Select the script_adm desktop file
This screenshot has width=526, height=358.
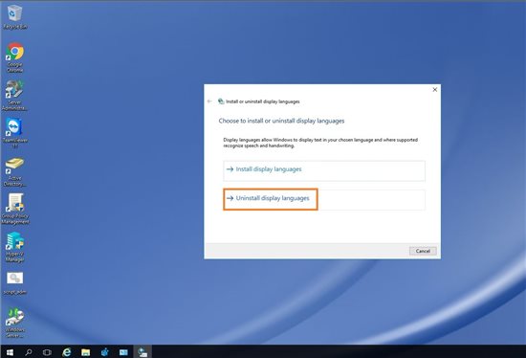click(14, 283)
